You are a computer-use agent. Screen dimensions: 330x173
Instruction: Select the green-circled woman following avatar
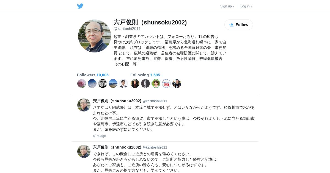pyautogui.click(x=156, y=83)
